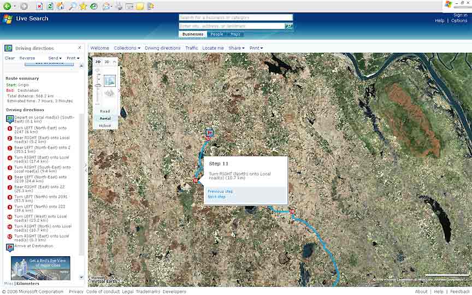Screen dimensions: 472x295
Task: Click red step 9 marker in directions list
Action: coord(10,207)
